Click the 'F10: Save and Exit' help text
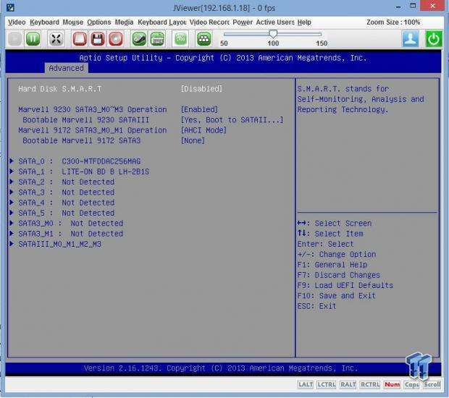 (336, 296)
